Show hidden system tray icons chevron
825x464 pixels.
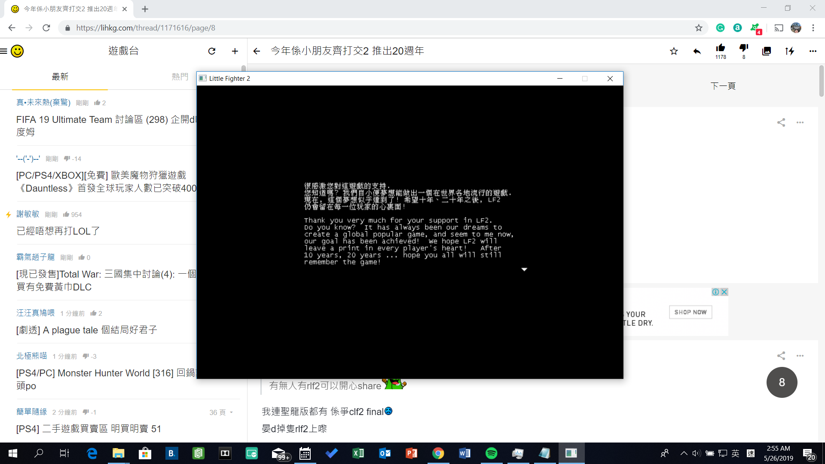684,453
